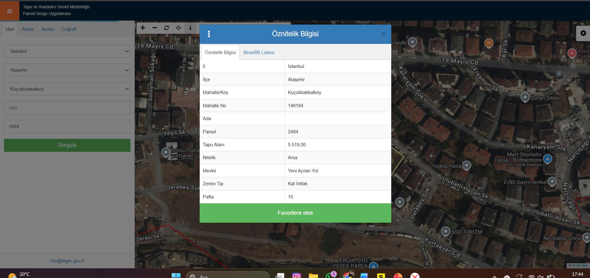Click the taskbar clock showing 17:44
This screenshot has height=278, width=590.
[x=577, y=274]
